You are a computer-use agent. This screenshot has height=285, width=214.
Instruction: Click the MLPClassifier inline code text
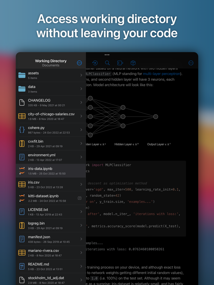[x=99, y=74]
